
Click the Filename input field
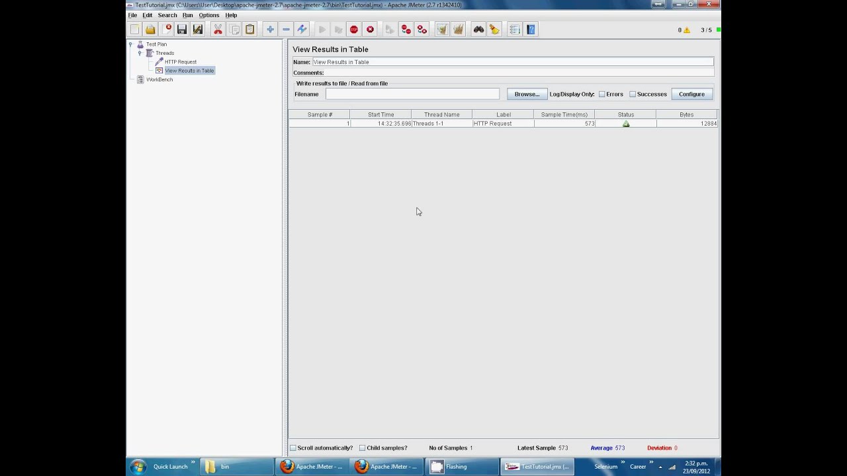pos(412,95)
